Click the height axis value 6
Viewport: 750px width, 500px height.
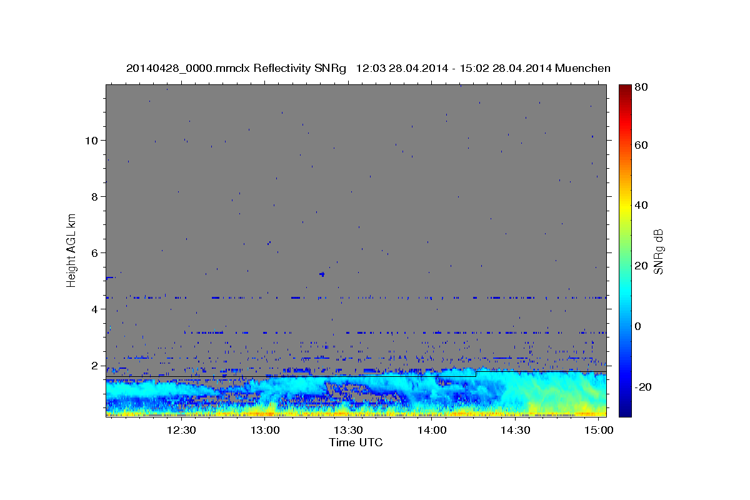click(94, 252)
